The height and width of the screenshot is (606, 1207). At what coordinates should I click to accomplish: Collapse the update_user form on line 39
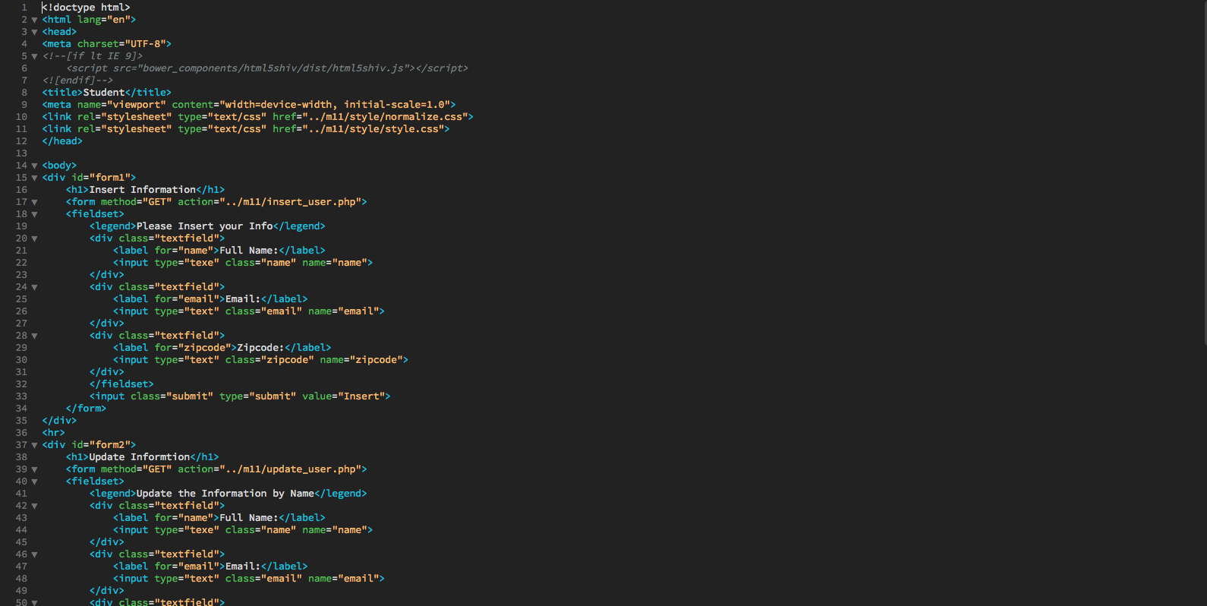tap(34, 469)
